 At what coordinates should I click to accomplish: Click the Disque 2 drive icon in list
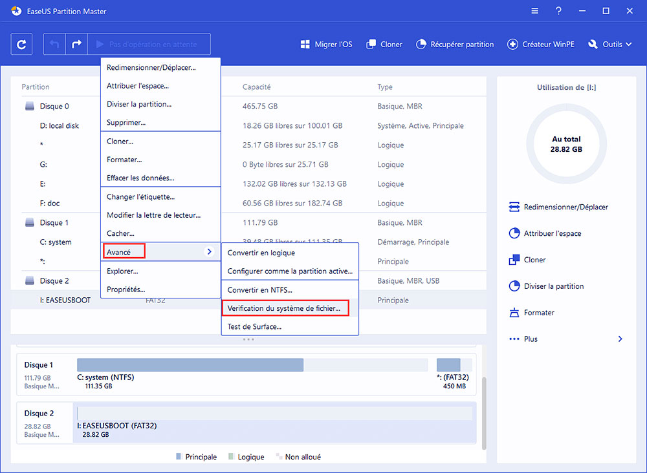tap(30, 280)
